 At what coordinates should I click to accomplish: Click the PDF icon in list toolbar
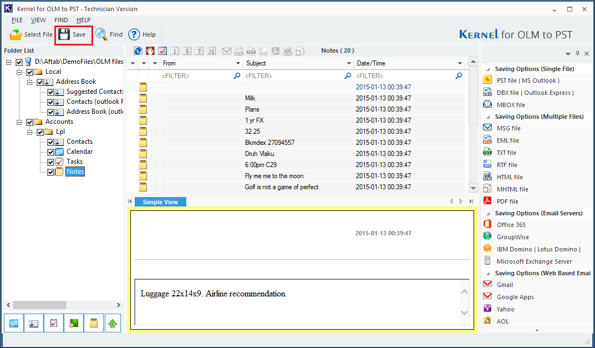pos(276,51)
